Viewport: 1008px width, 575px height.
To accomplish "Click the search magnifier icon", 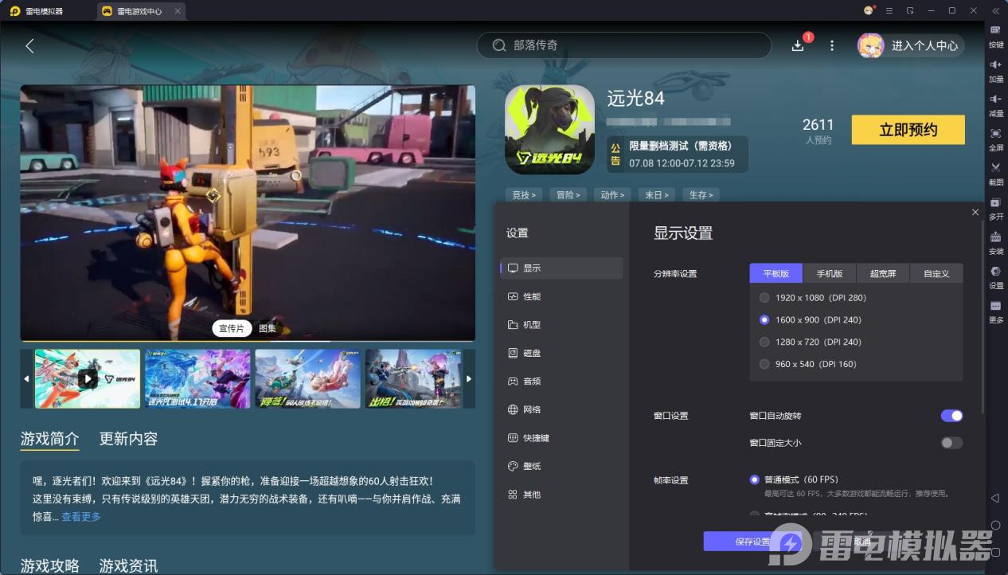I will point(499,45).
